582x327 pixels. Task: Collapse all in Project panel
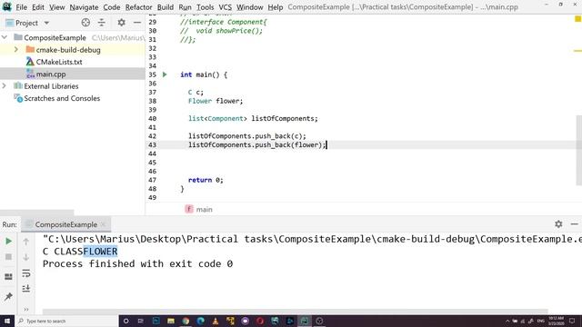(101, 23)
